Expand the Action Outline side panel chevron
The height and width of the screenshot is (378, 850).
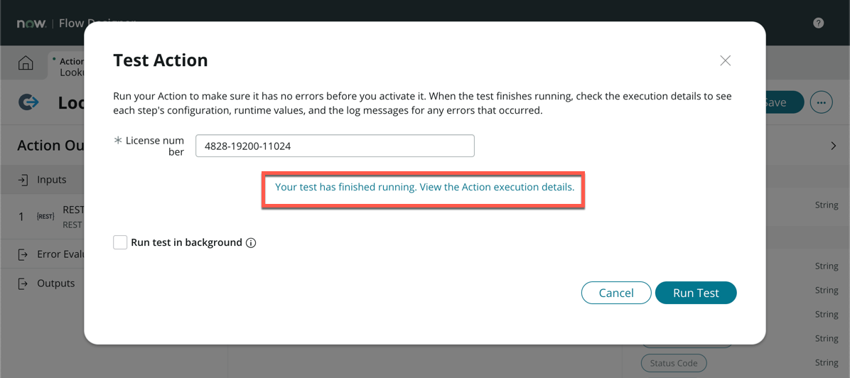point(833,146)
